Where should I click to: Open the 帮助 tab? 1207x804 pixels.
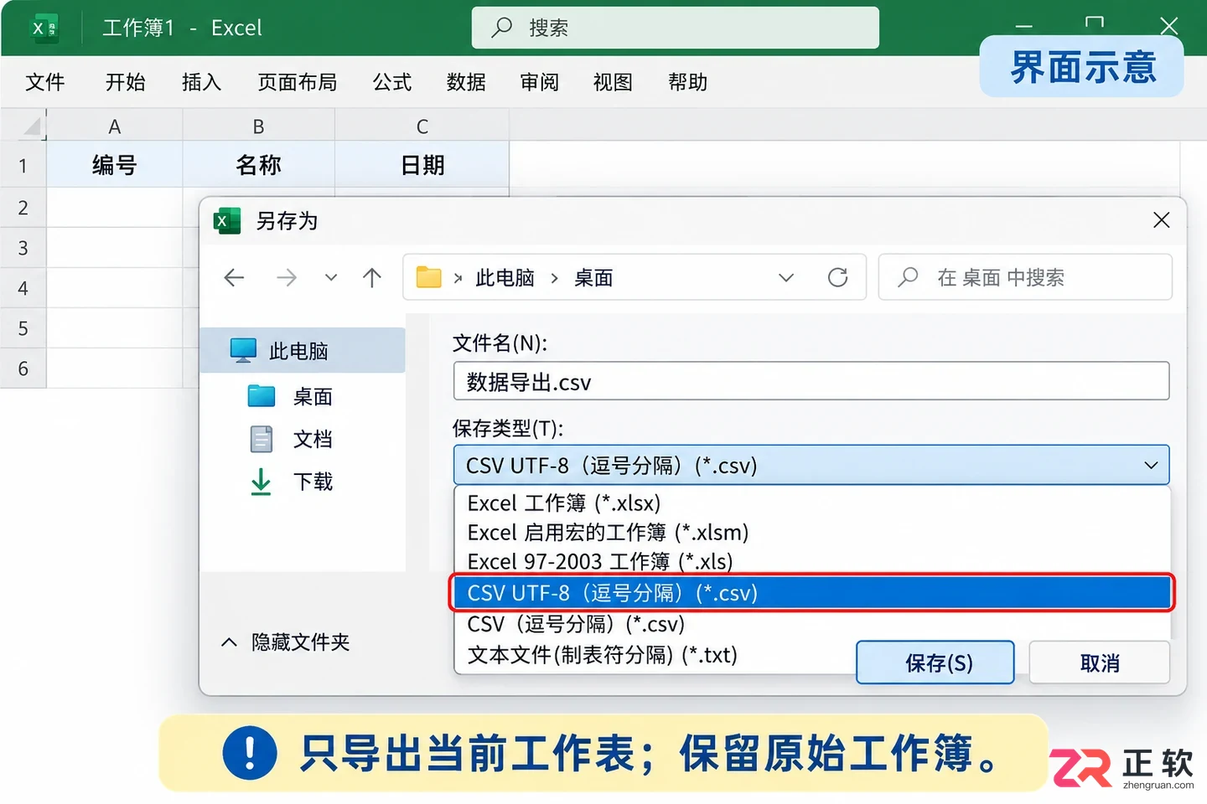point(687,82)
